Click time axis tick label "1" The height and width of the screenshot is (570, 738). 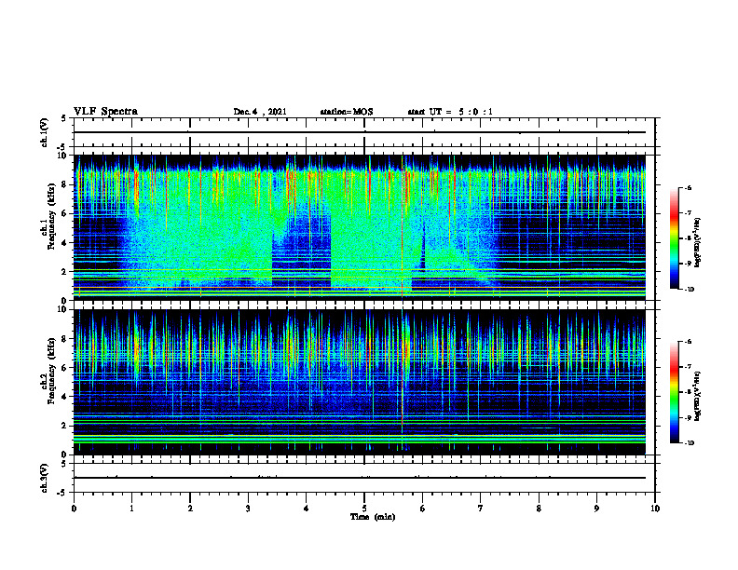(x=131, y=509)
